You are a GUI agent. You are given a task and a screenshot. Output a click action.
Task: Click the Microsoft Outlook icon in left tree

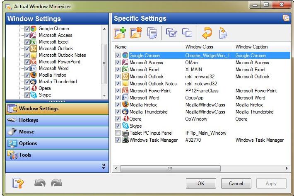click(34, 48)
